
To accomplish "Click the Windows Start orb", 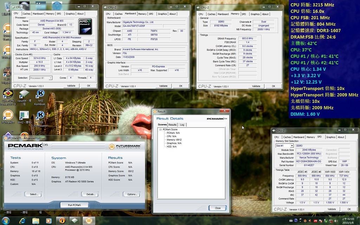I will tap(6, 221).
